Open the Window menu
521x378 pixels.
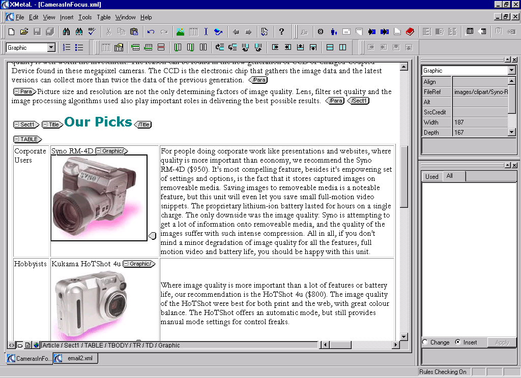coord(125,17)
